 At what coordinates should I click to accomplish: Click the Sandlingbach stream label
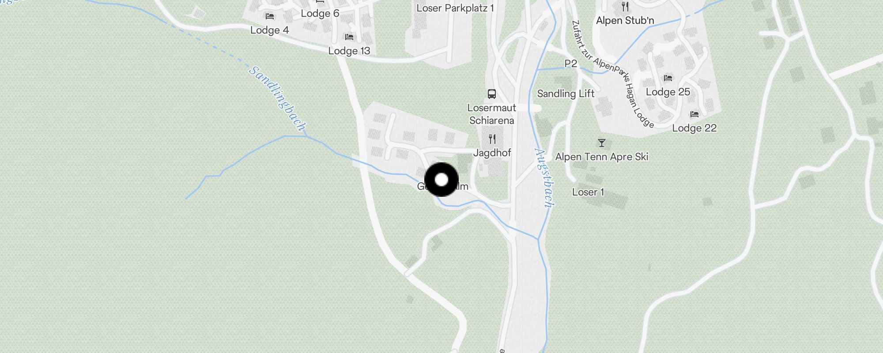[x=277, y=99]
